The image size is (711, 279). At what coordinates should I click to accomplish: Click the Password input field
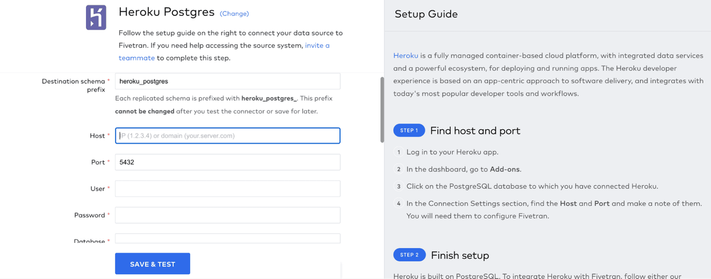228,215
